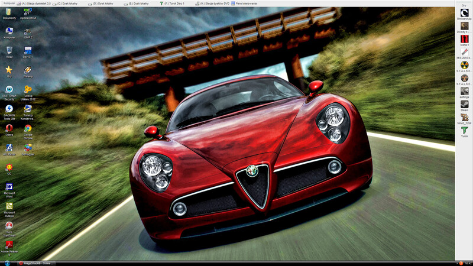This screenshot has height=266, width=473.
Task: Open Microsoft Outlook desktop shortcut
Action: coord(9,206)
